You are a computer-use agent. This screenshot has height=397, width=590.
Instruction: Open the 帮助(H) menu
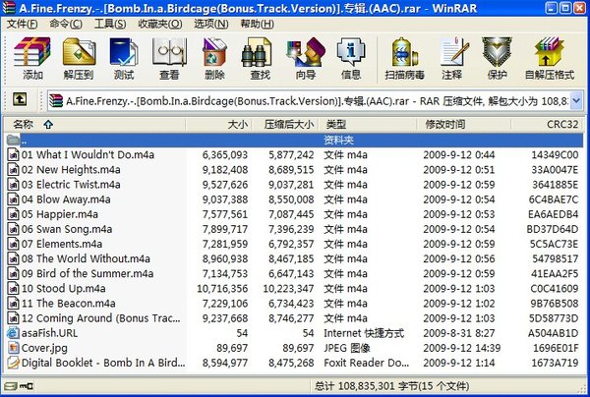point(257,24)
